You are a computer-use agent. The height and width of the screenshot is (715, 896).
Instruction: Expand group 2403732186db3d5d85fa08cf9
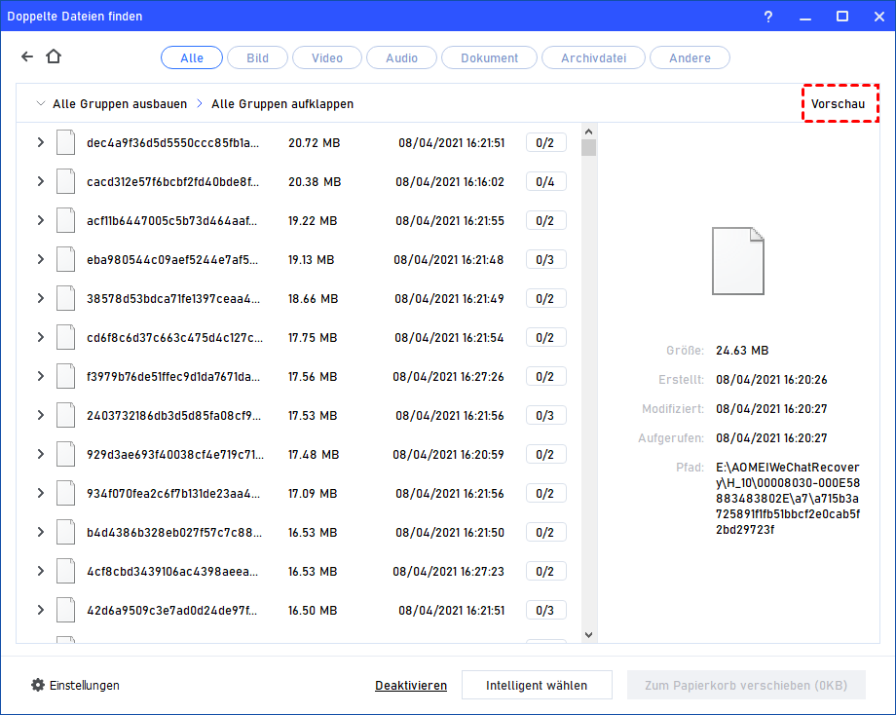tap(41, 415)
